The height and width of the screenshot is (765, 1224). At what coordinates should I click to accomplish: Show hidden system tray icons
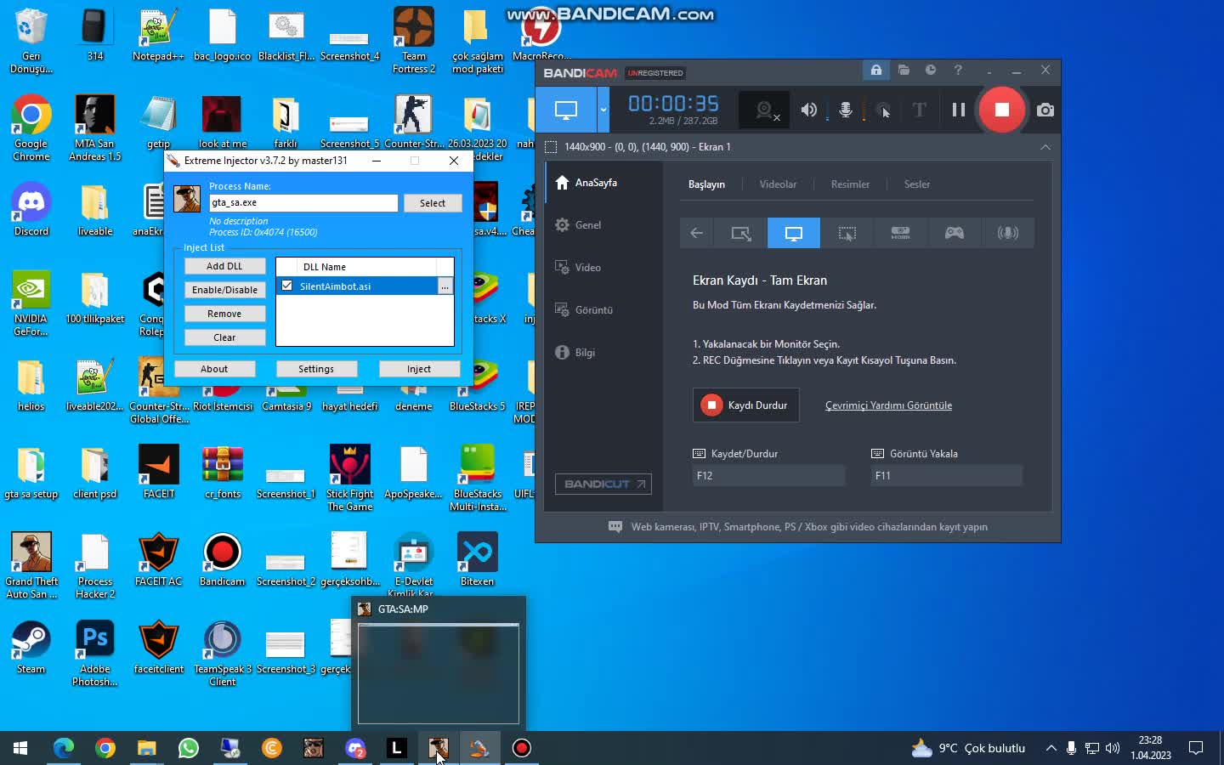(x=1051, y=748)
